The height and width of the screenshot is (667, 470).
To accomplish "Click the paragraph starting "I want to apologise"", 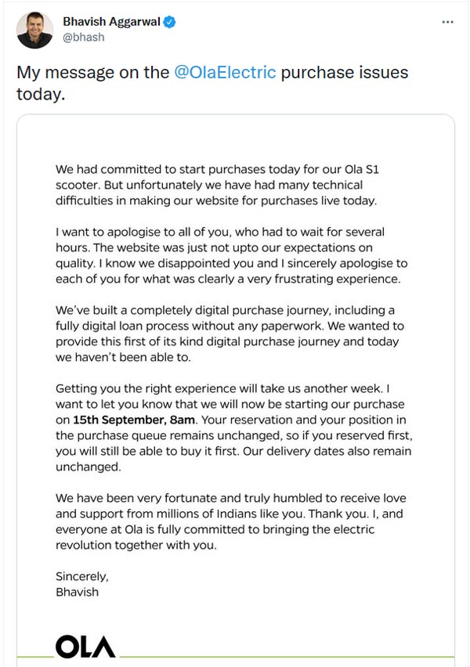I will (231, 255).
